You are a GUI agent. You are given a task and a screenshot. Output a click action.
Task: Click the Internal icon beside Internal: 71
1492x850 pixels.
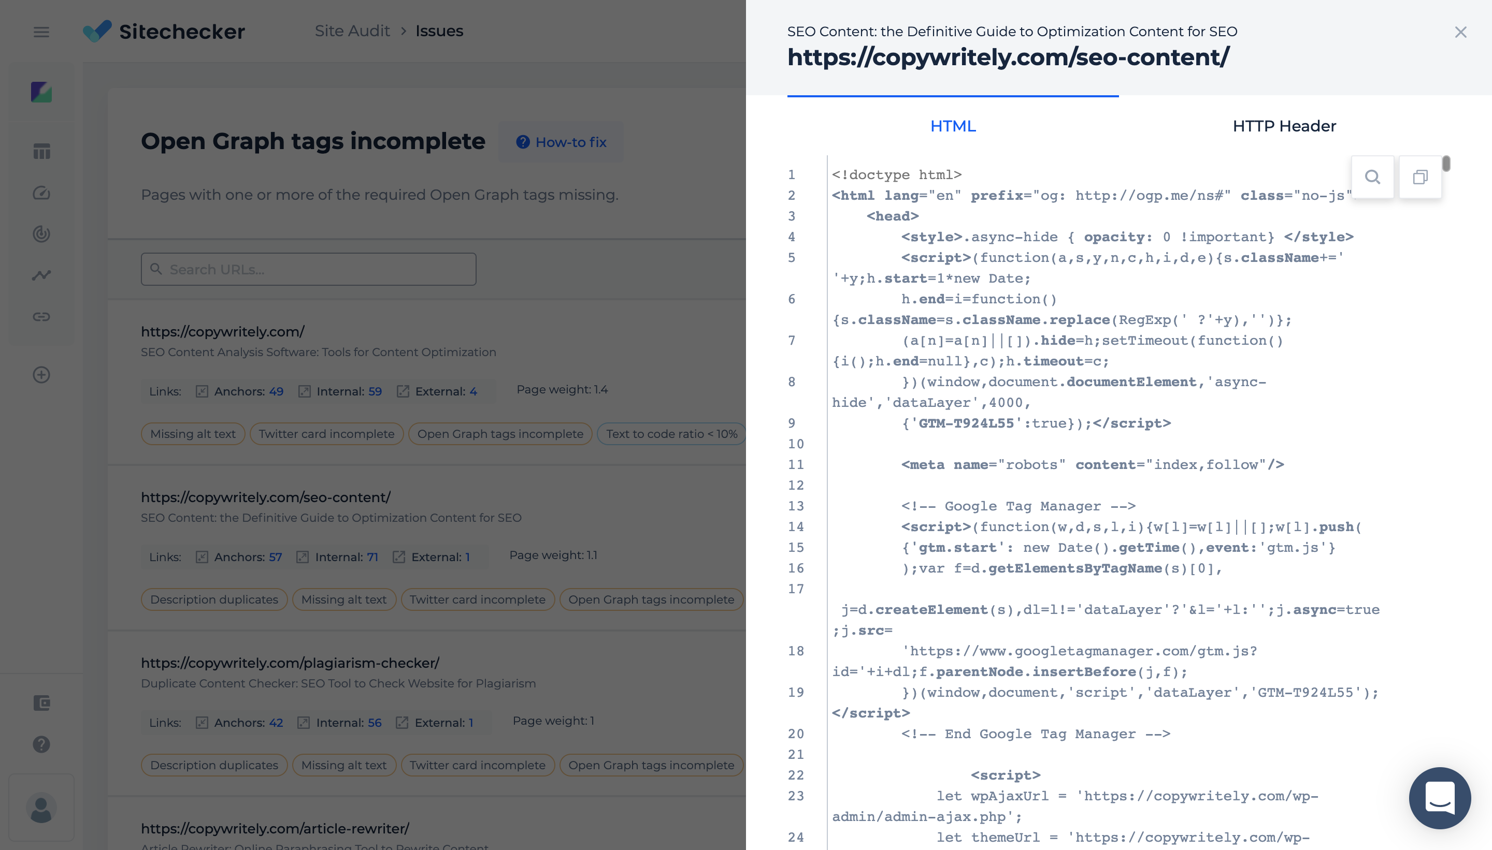click(x=302, y=557)
